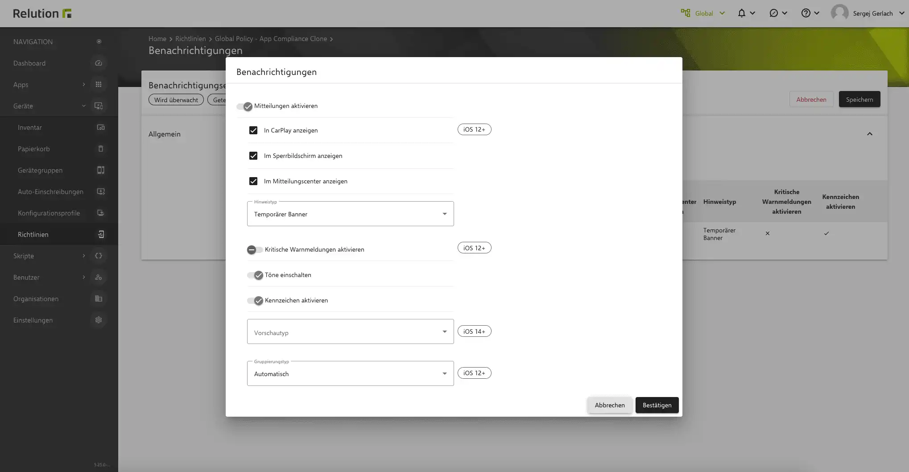Open Auto-Einschreibungen in navigation
This screenshot has width=909, height=472.
(x=50, y=192)
